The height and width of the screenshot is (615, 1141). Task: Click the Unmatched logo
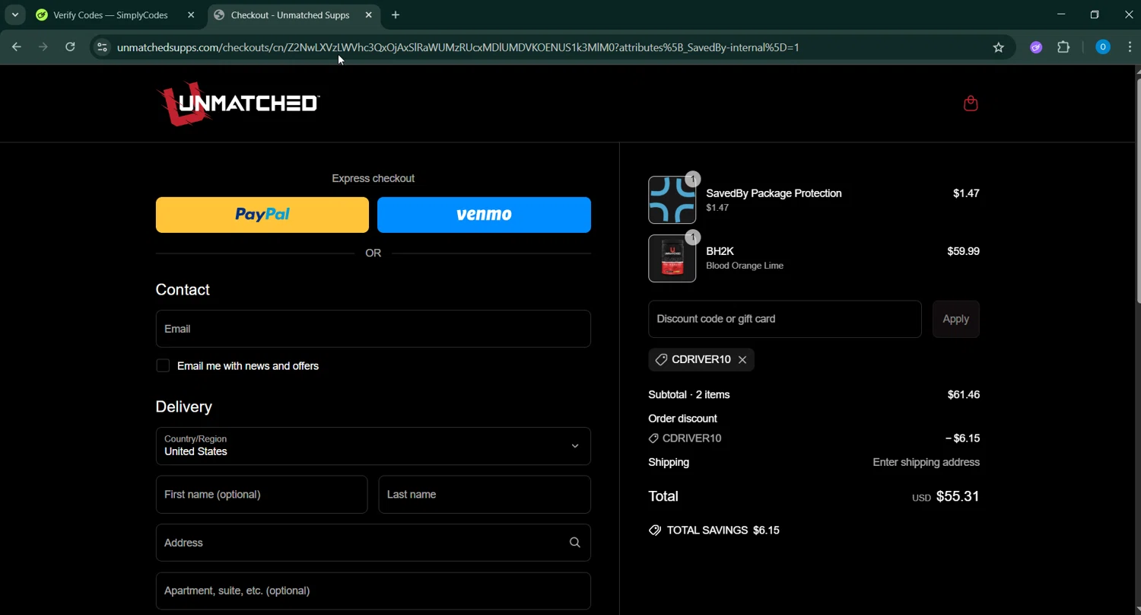tap(238, 104)
